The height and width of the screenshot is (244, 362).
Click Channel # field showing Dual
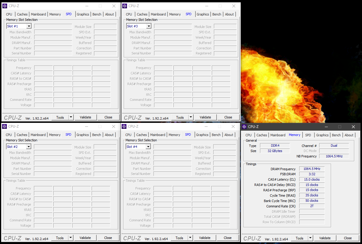(x=334, y=146)
